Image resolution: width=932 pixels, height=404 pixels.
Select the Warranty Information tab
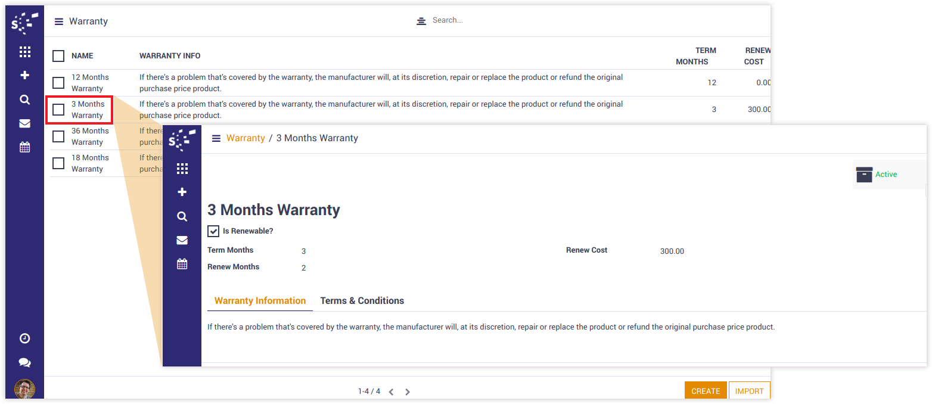260,301
